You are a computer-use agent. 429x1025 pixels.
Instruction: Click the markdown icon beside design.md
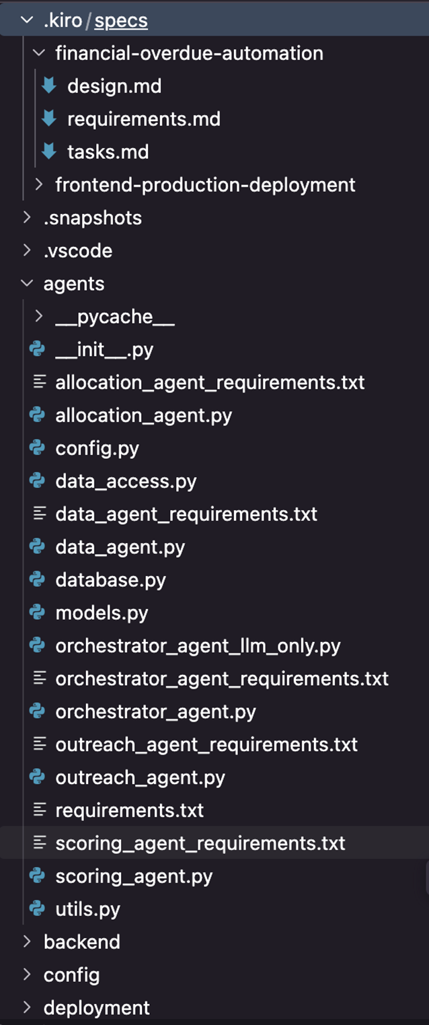(x=48, y=86)
